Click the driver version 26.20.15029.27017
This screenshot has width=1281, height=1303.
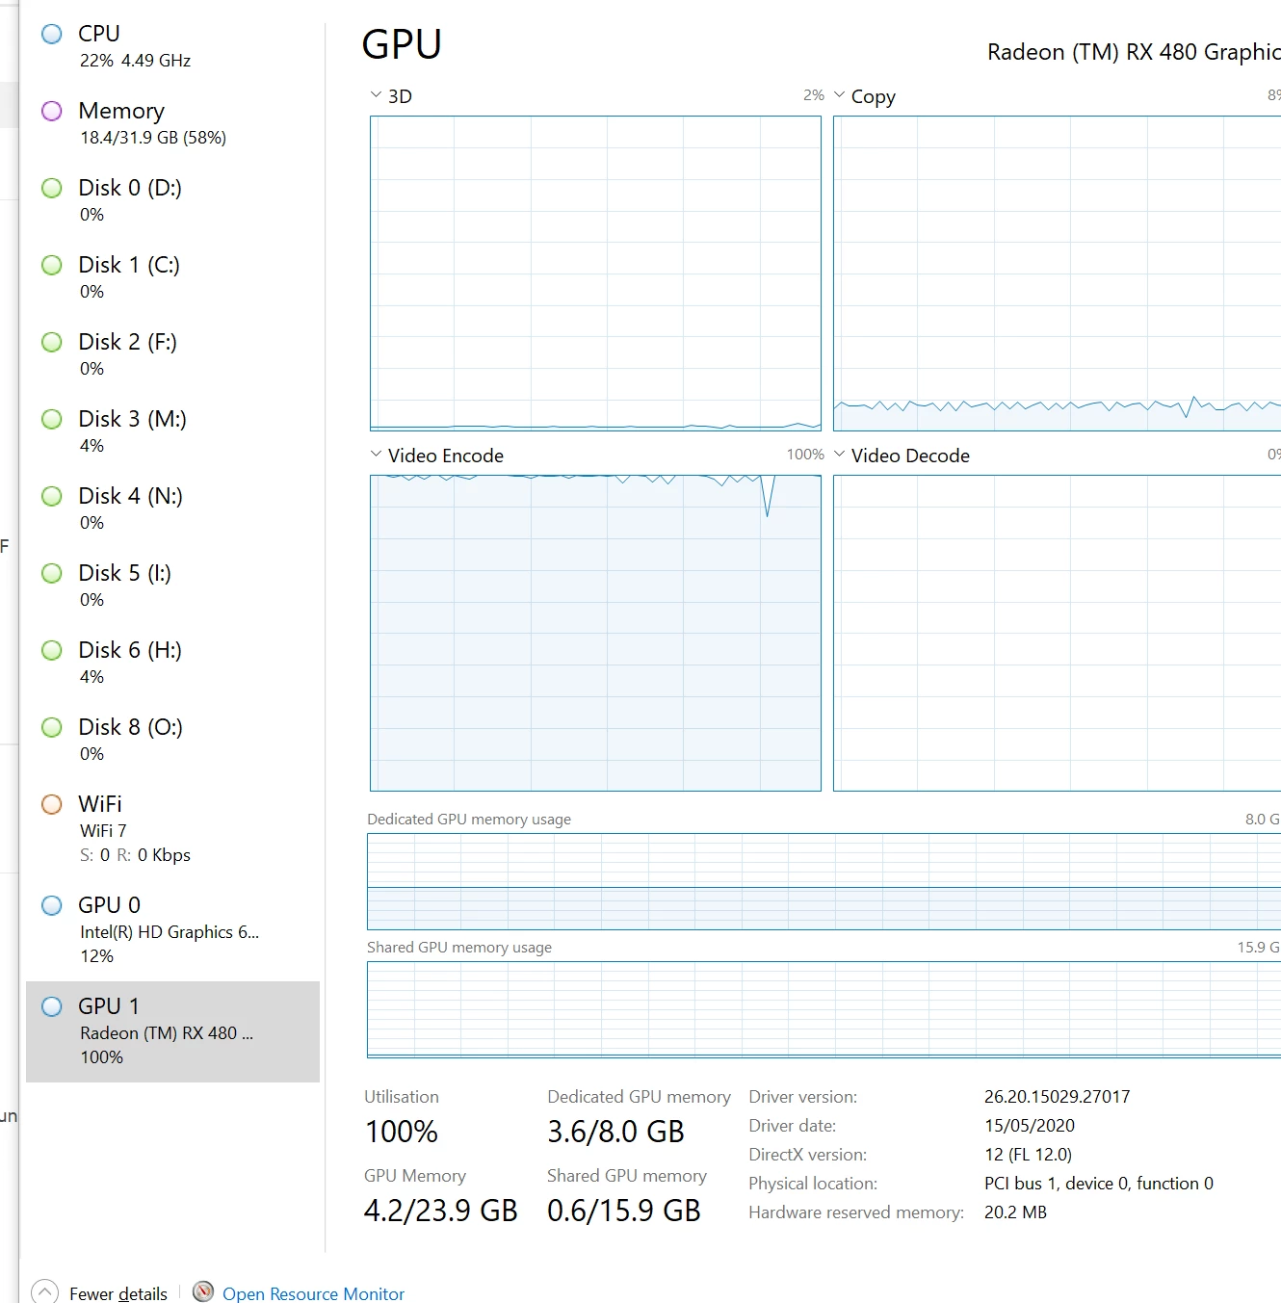[1057, 1097]
